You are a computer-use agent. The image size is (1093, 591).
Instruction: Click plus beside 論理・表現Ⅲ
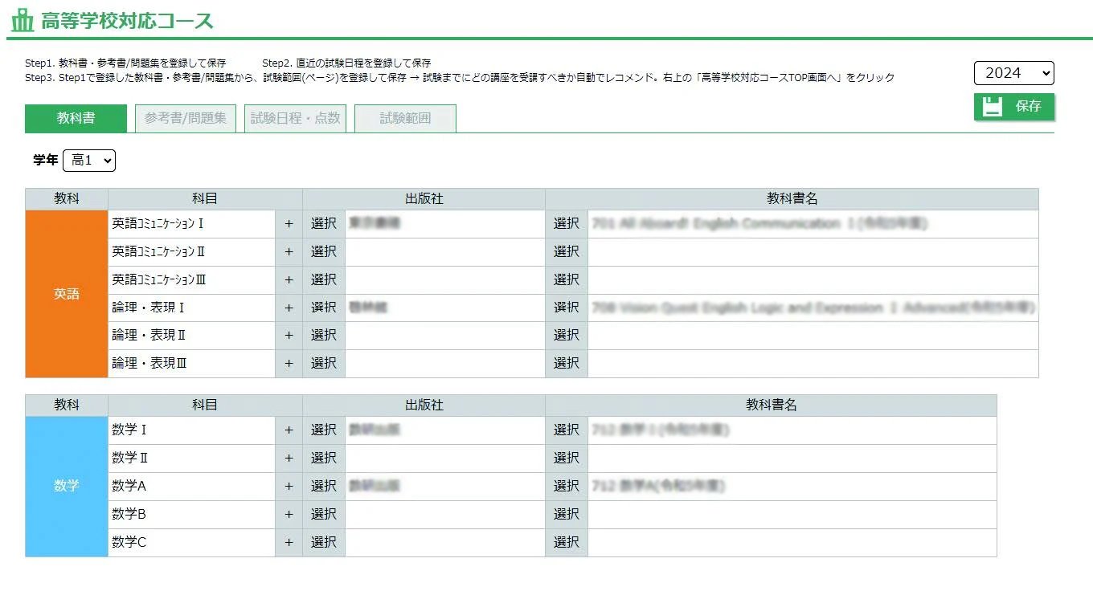(289, 364)
